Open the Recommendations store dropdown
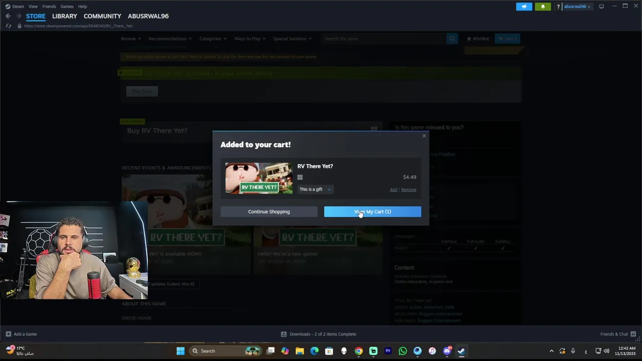The image size is (642, 361). 170,39
